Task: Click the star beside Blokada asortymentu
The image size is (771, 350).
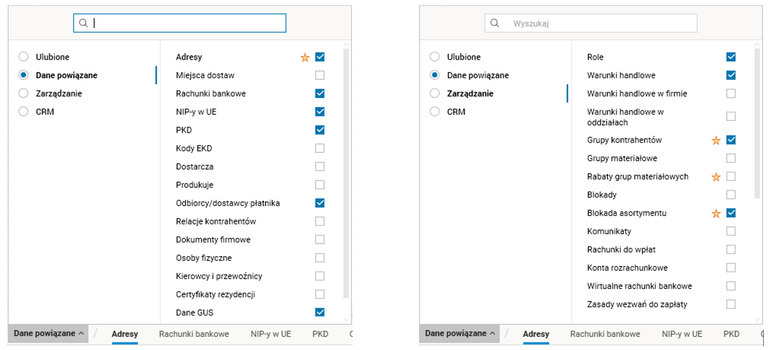Action: (716, 213)
